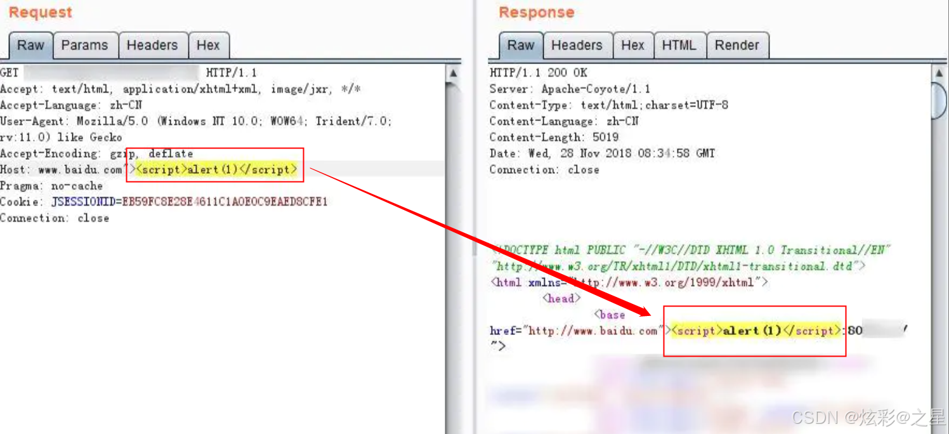
Task: Click the highlighted script payload in request
Action: click(x=217, y=169)
